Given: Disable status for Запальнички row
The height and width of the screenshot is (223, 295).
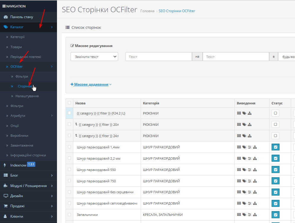Looking at the screenshot, I should (x=275, y=215).
